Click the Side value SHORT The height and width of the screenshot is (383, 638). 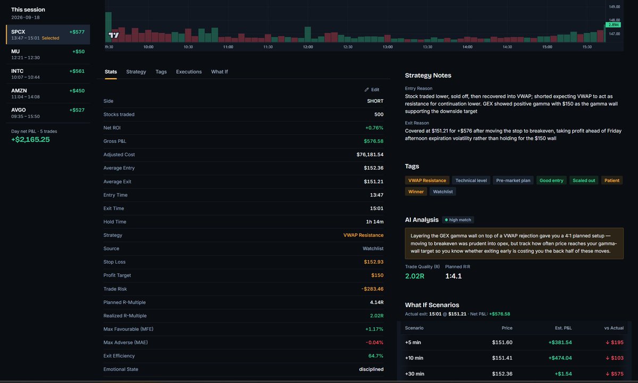coord(375,101)
